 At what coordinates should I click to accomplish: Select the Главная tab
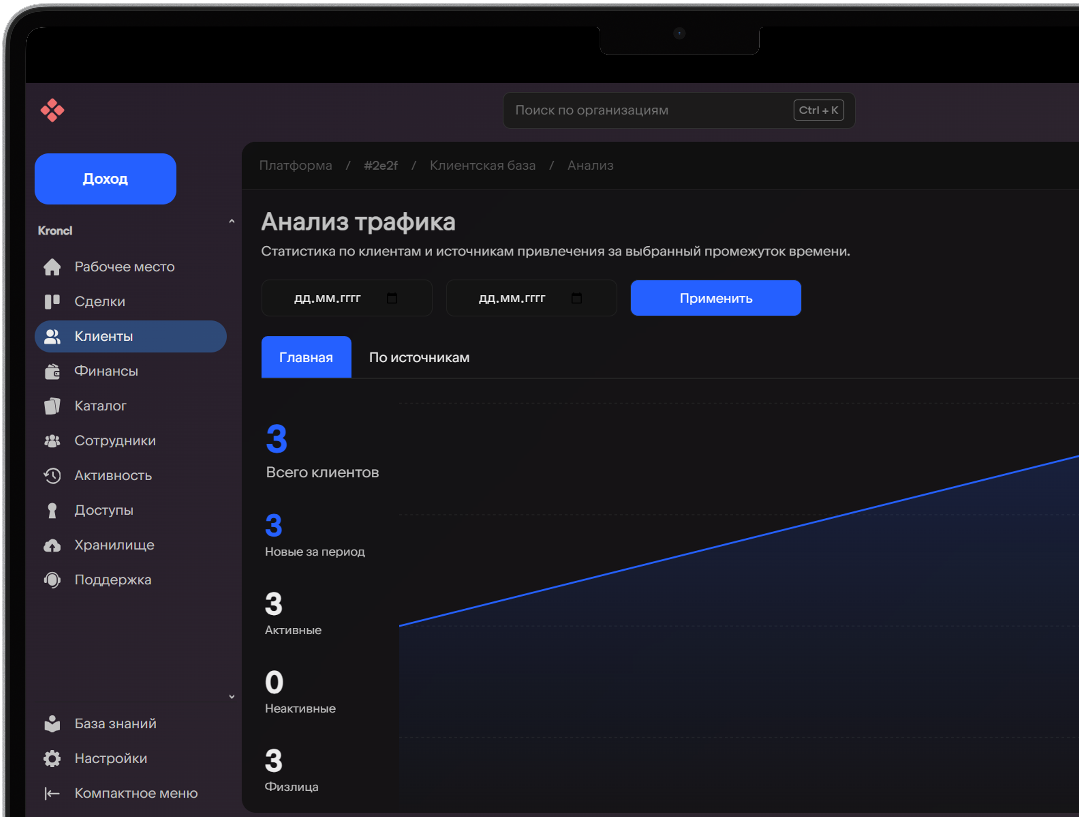point(306,358)
